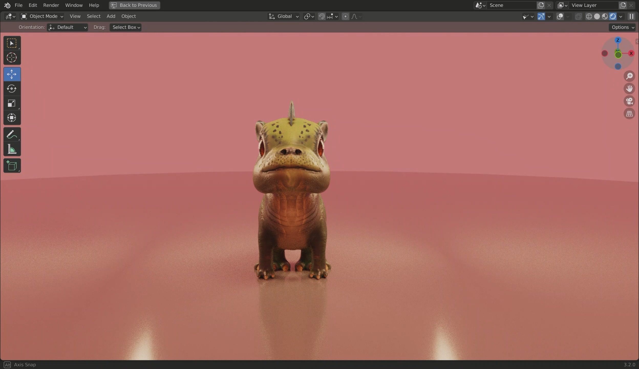
Task: Switch perspective/orthographic grid icon
Action: click(x=629, y=114)
